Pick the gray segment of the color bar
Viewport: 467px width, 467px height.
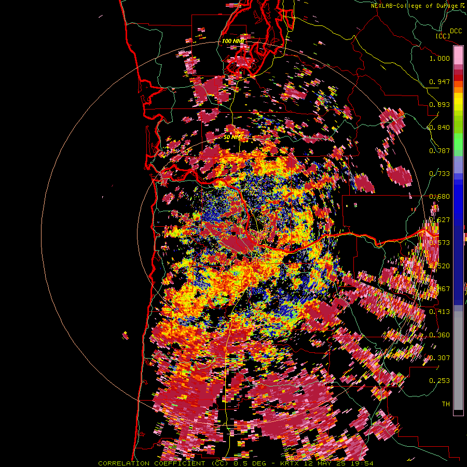(x=458, y=361)
